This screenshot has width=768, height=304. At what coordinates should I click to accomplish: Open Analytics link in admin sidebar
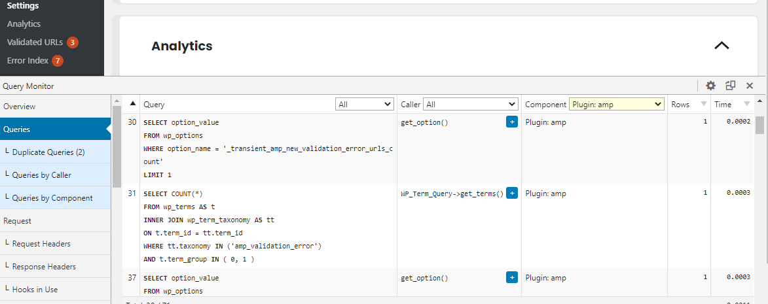(24, 24)
